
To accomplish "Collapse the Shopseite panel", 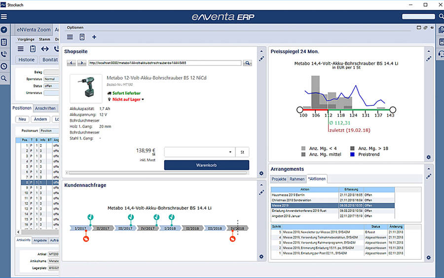I will click(x=261, y=51).
